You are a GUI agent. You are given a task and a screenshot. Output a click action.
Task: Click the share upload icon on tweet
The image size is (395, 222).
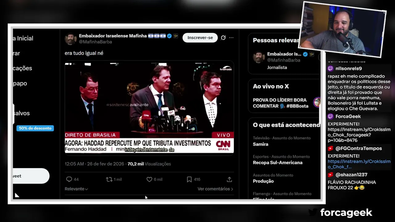pos(229,179)
